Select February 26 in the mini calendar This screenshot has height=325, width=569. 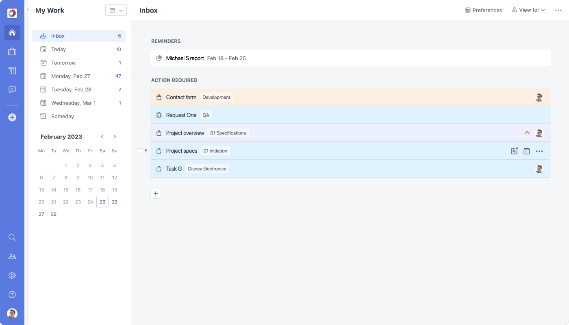[115, 202]
